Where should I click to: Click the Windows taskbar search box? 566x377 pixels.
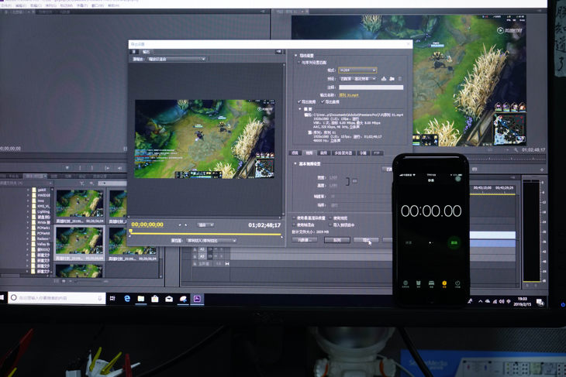click(x=57, y=298)
